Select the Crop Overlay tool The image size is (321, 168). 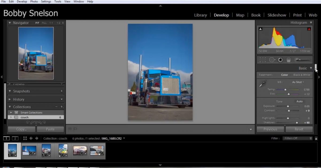tap(263, 60)
